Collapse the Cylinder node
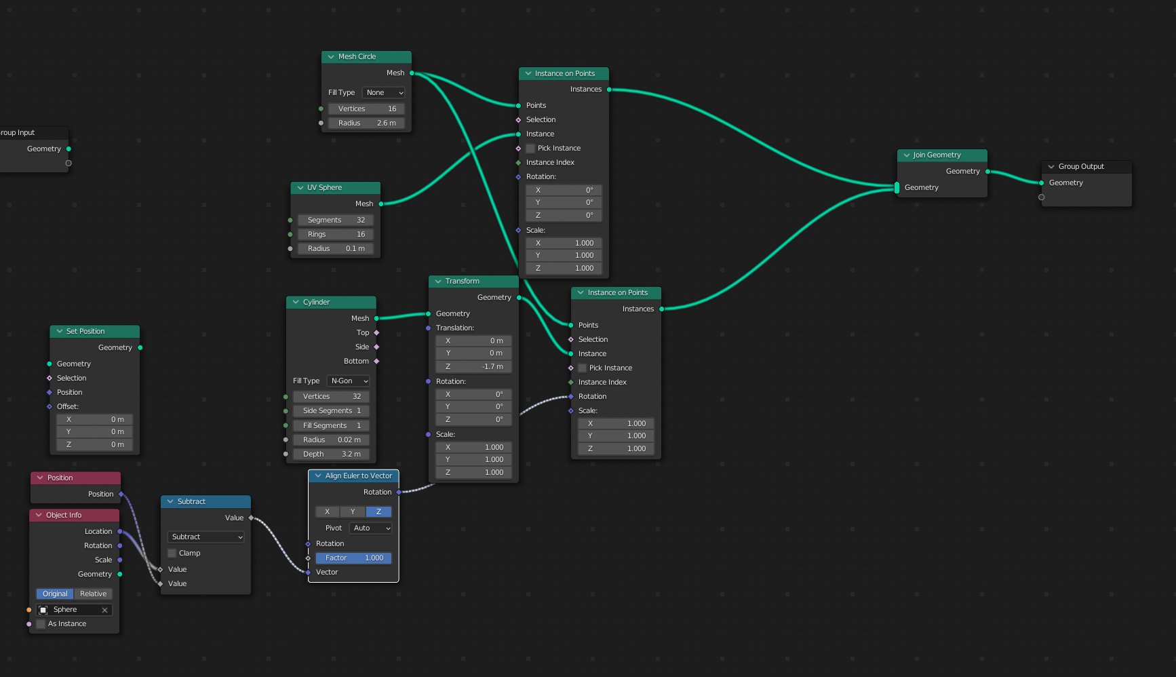This screenshot has width=1176, height=677. pos(296,303)
